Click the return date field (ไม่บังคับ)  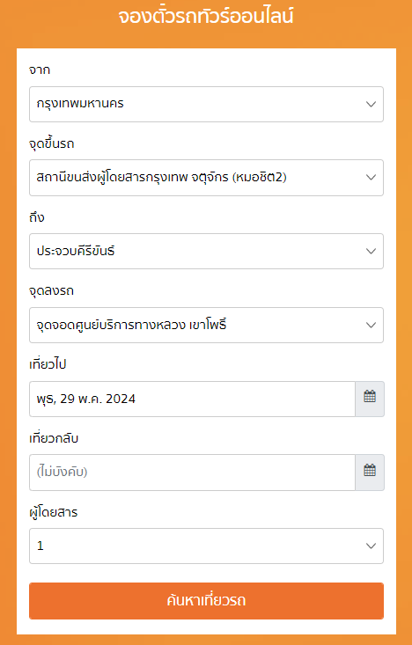tap(192, 473)
